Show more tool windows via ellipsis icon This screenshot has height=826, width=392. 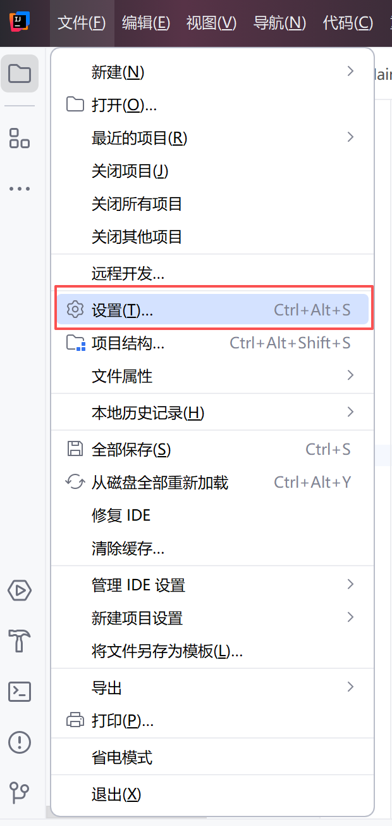point(20,189)
